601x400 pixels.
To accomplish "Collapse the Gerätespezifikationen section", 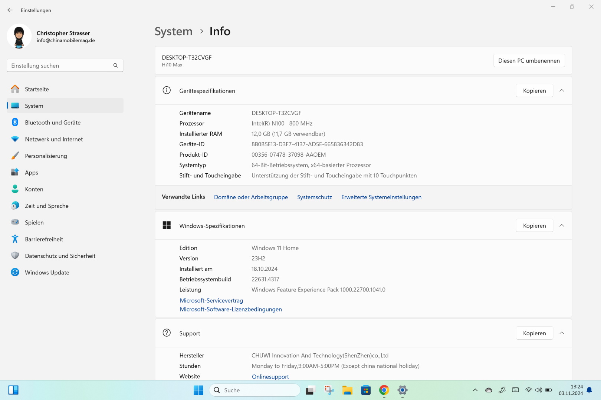I will tap(562, 91).
